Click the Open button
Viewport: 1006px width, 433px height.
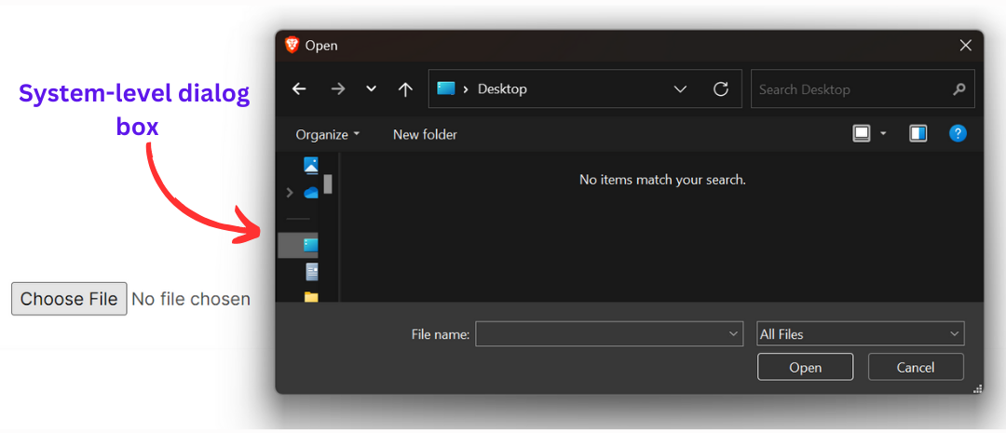[x=805, y=367]
